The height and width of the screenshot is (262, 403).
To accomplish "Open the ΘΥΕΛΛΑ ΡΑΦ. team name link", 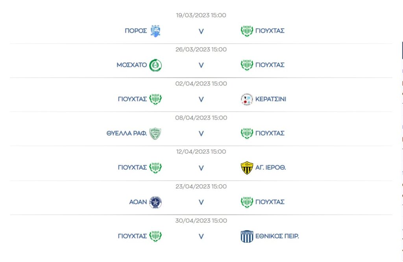I will click(x=127, y=133).
